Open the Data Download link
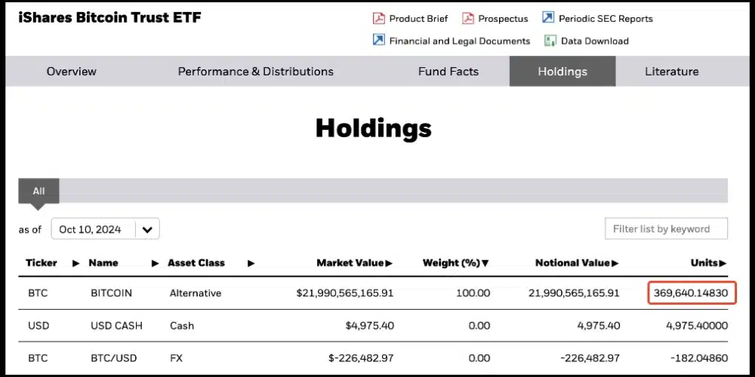Viewport: 755px width, 377px height. tap(594, 41)
